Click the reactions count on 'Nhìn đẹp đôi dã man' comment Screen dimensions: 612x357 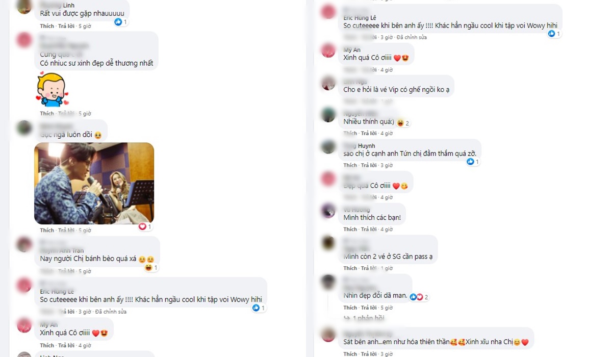coord(419,297)
